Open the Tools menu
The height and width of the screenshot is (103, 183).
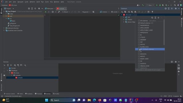47,2
